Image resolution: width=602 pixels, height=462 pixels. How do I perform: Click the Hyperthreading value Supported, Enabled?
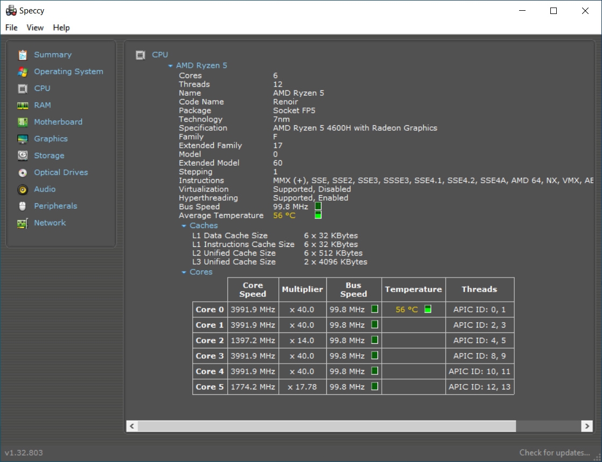(311, 198)
